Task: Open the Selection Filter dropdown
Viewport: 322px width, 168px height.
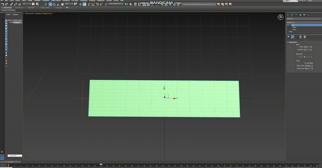Action: click(27, 4)
